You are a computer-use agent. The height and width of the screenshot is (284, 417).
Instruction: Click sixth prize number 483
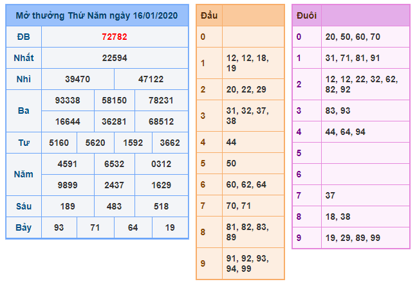115,206
